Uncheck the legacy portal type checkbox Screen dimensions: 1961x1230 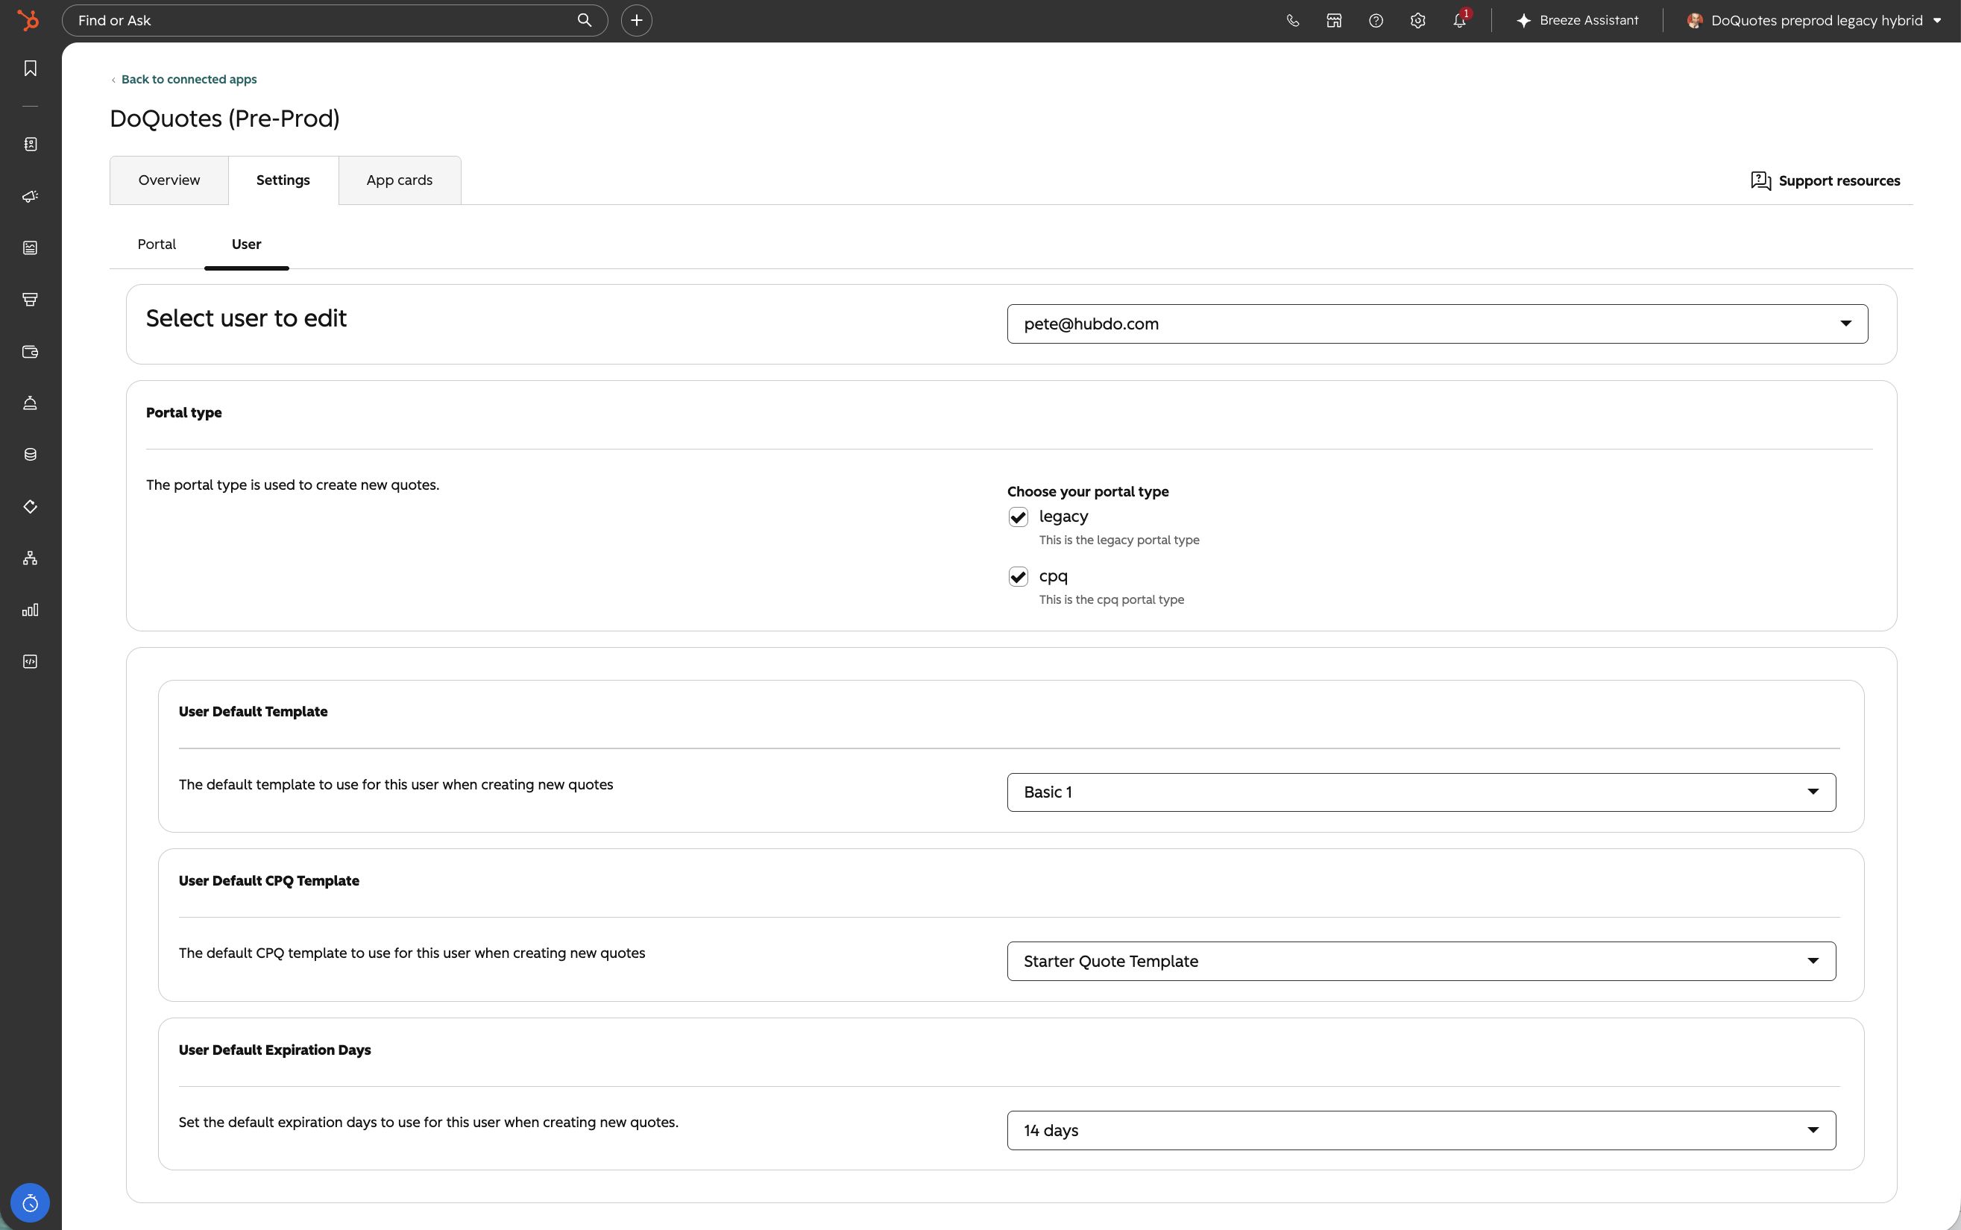[x=1018, y=517]
